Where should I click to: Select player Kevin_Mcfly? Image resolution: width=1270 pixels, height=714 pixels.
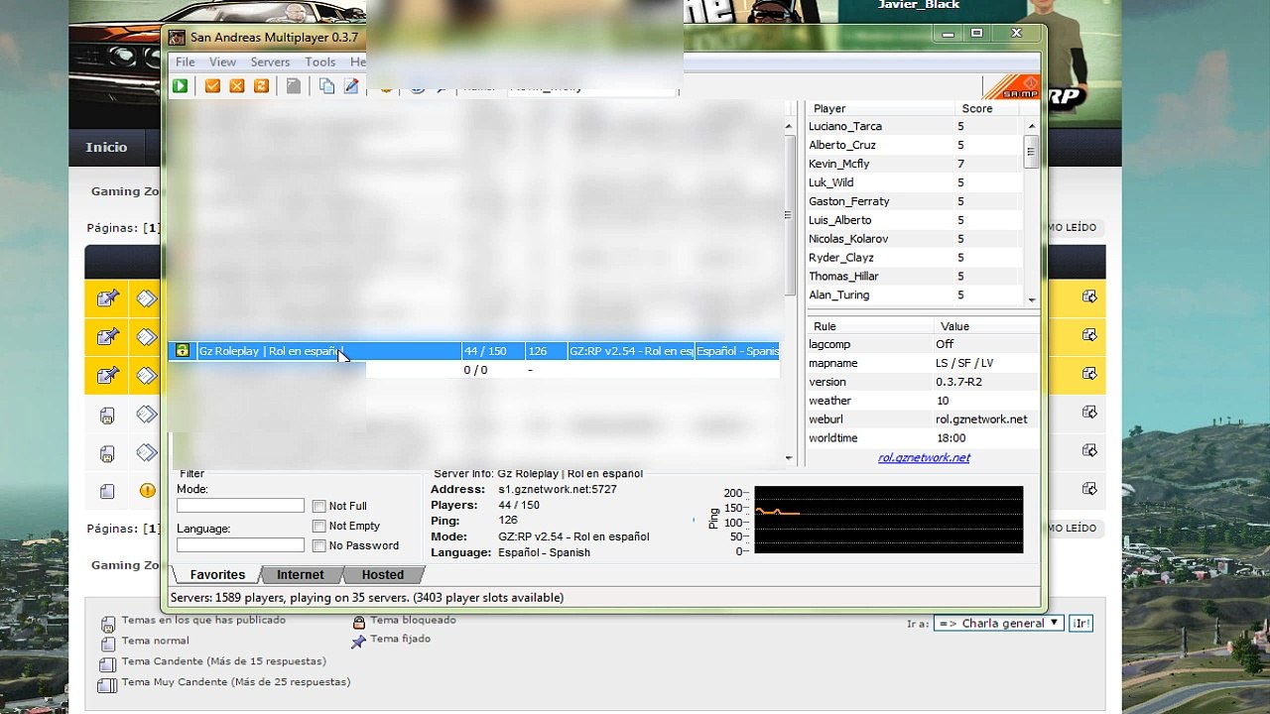coord(915,165)
